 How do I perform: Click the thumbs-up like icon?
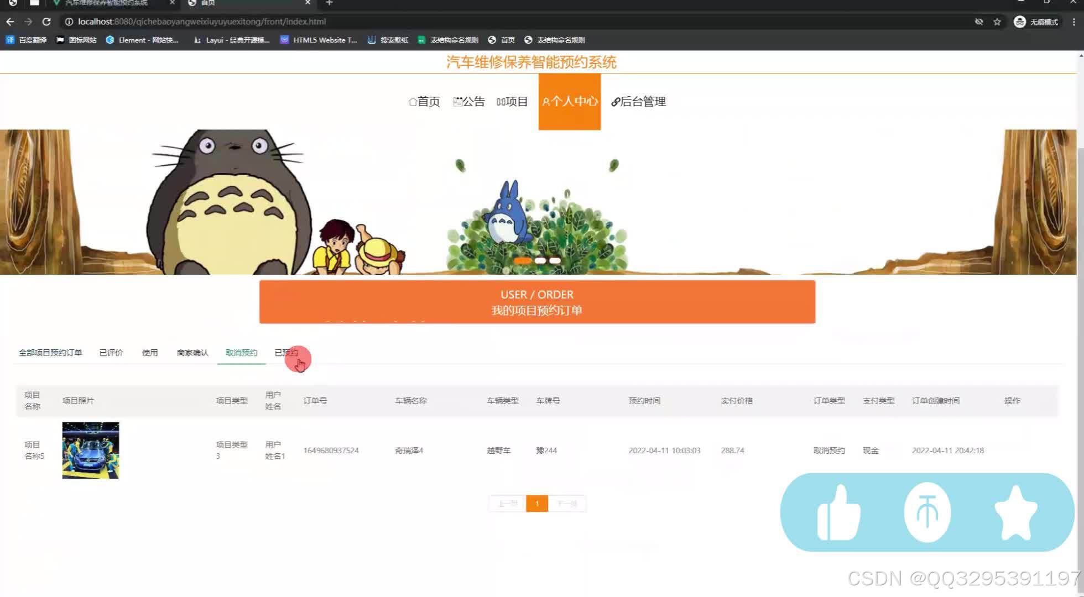pyautogui.click(x=838, y=512)
